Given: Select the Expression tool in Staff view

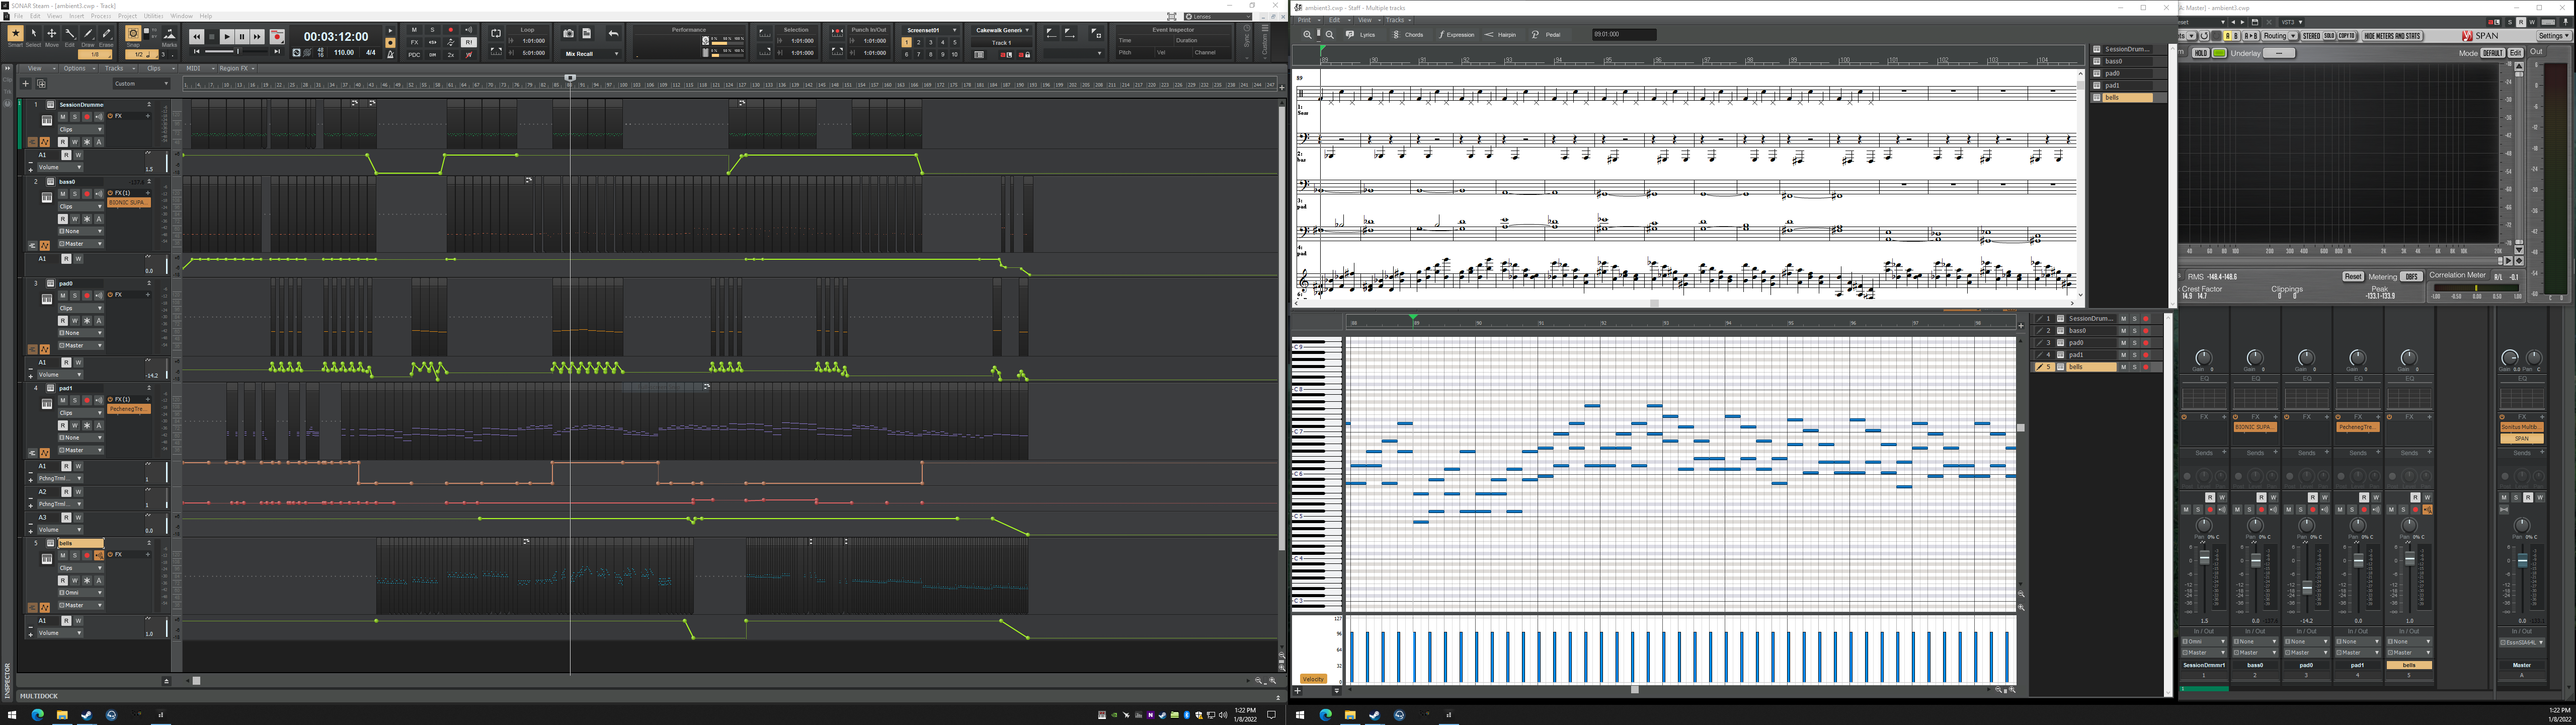Looking at the screenshot, I should click(1457, 35).
